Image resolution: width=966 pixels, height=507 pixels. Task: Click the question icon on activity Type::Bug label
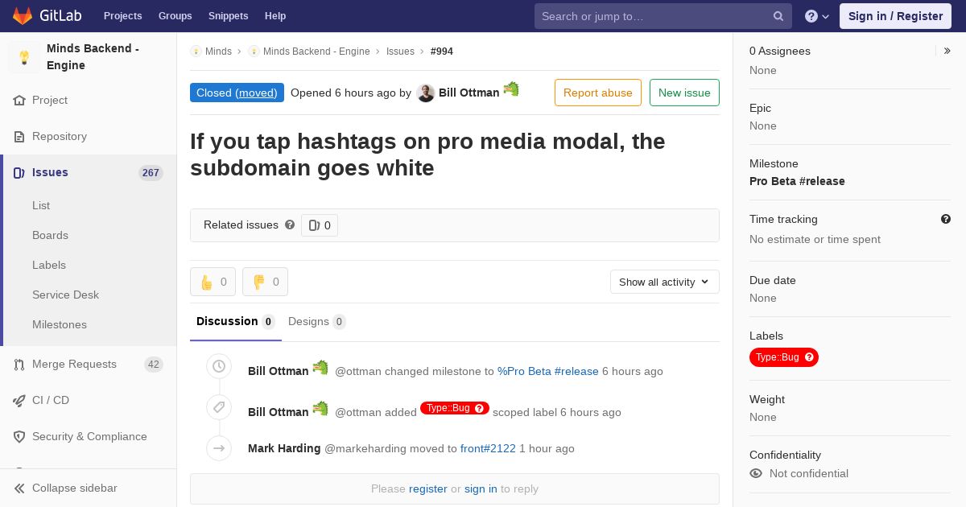click(x=480, y=408)
